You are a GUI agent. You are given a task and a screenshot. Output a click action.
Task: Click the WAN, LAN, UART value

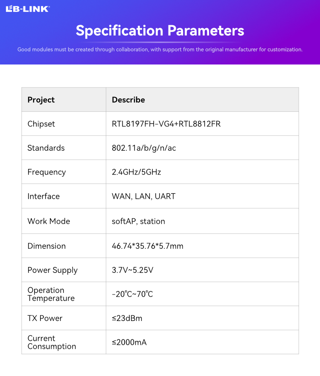[x=144, y=196]
